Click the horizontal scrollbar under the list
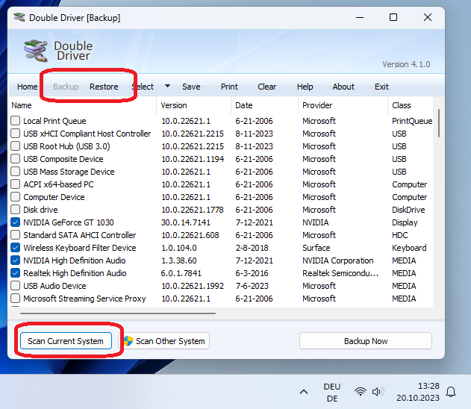Viewport: 471px width, 409px height. tap(118, 313)
